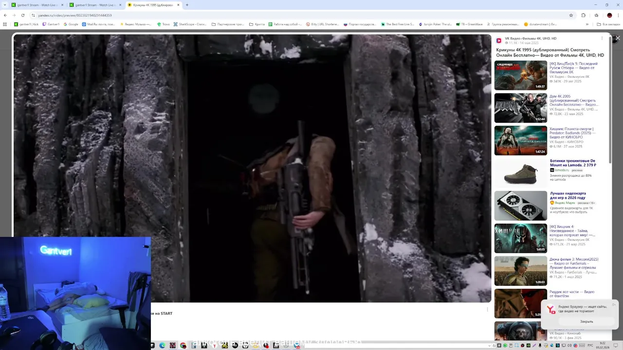Open the SharkScope bookmark
The image size is (623, 350).
point(190,24)
